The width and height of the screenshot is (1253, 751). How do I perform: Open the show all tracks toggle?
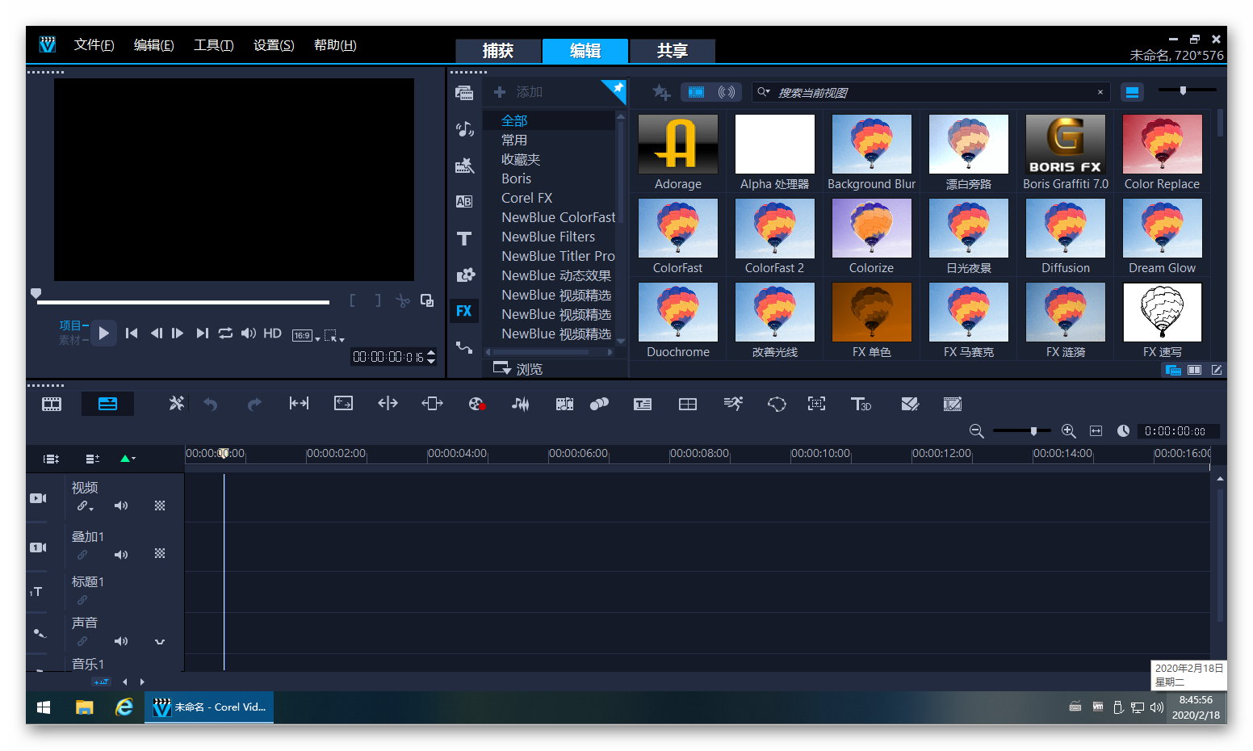[51, 459]
